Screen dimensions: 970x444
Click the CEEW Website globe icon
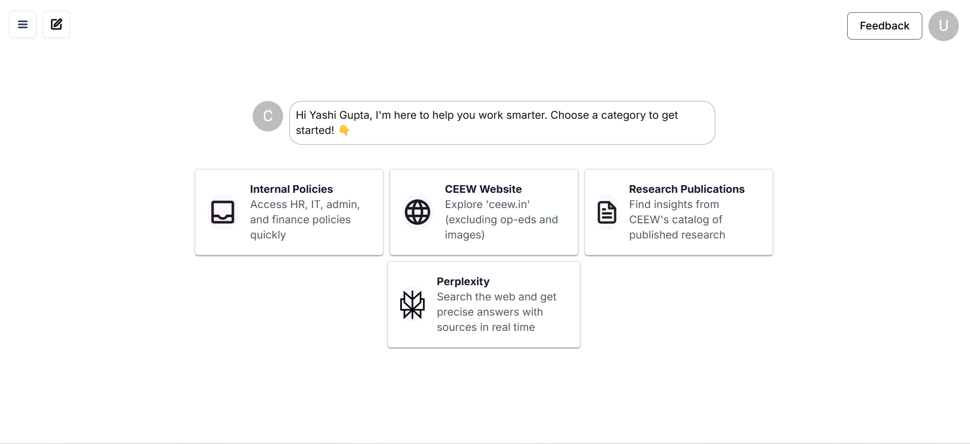pos(418,212)
